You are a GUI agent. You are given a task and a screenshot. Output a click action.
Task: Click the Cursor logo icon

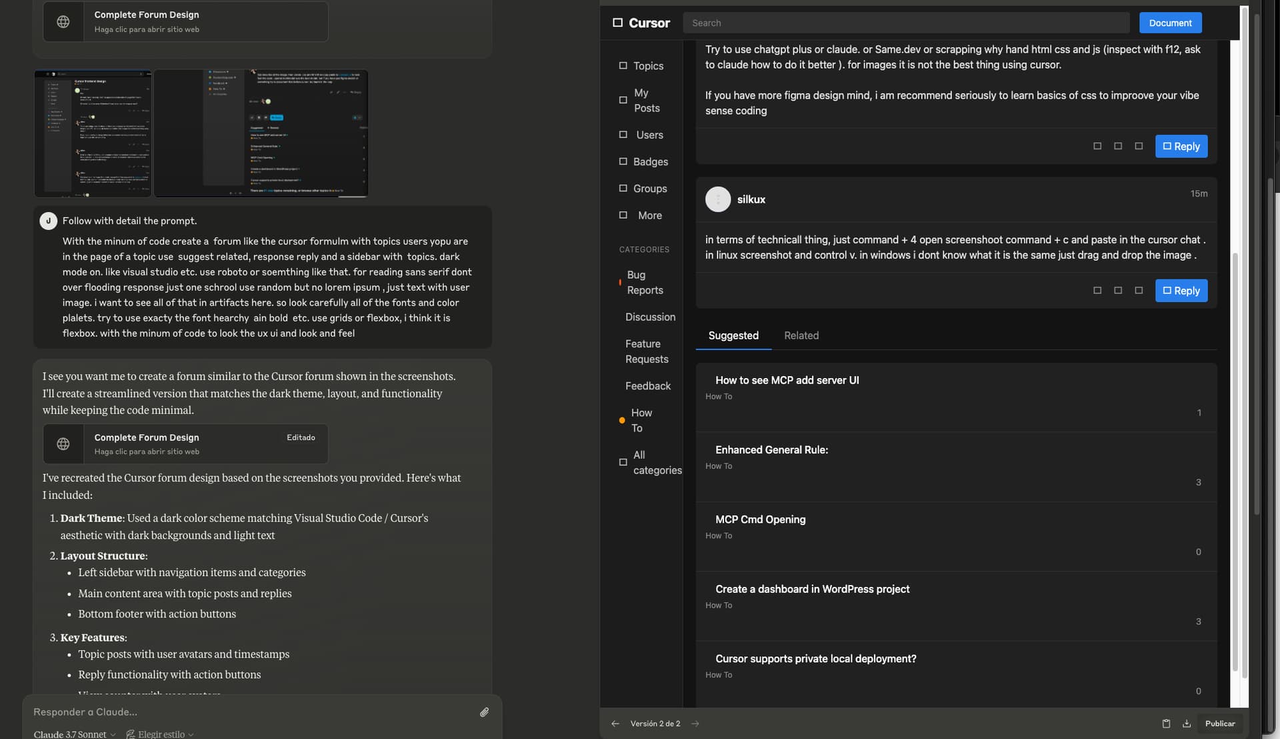[x=617, y=23]
